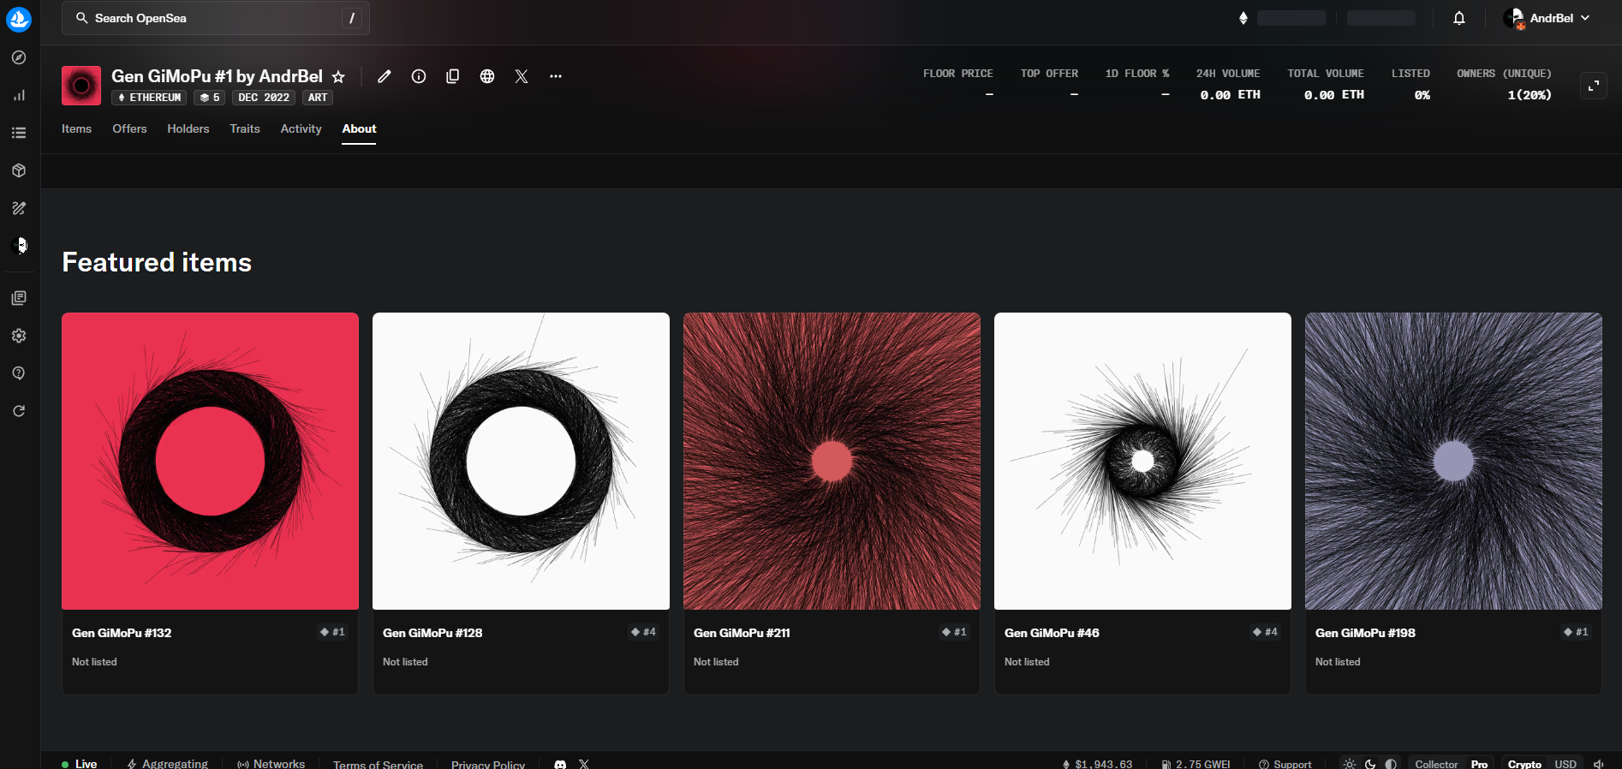
Task: Switch the currency display to USD
Action: click(1565, 763)
